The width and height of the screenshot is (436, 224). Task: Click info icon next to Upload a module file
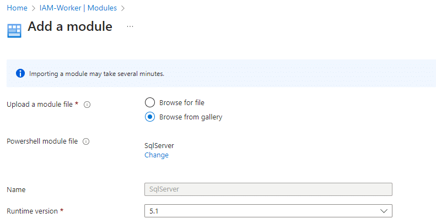pyautogui.click(x=87, y=105)
